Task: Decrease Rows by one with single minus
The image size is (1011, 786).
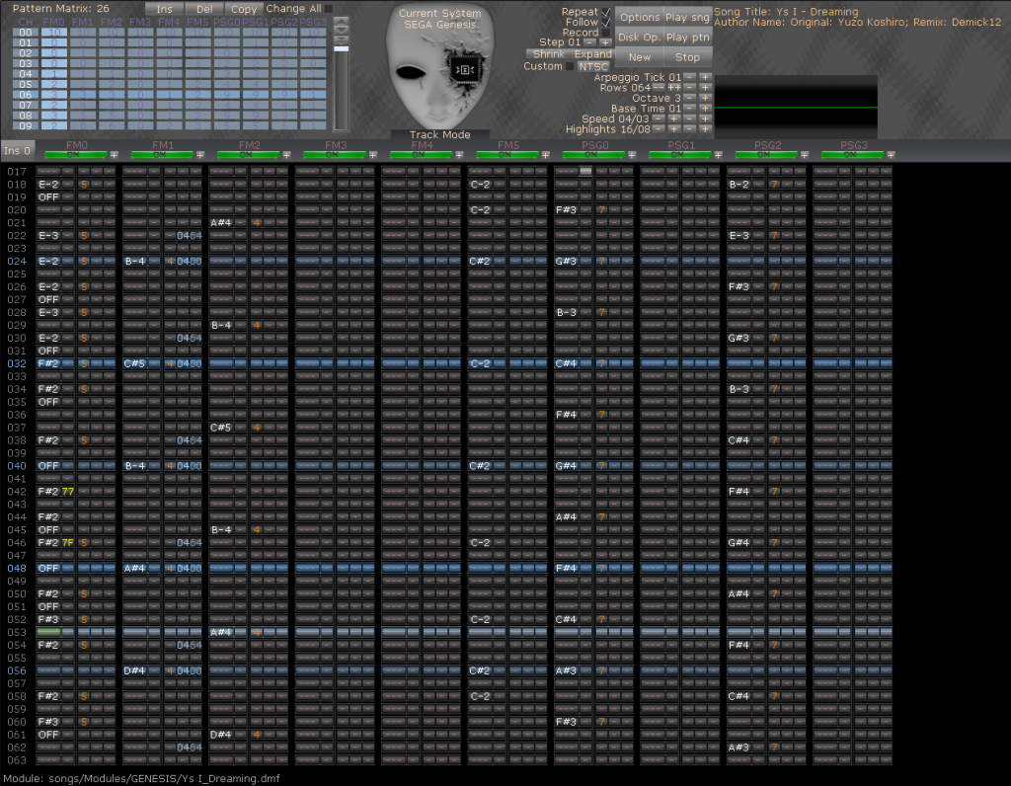Action: pos(690,88)
